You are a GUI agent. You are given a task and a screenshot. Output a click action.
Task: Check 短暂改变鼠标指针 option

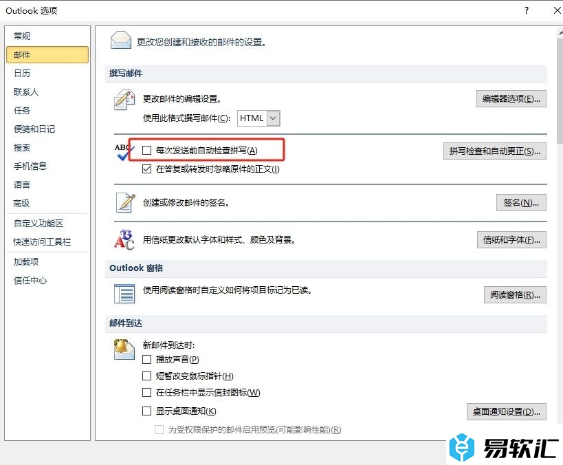[x=146, y=376]
